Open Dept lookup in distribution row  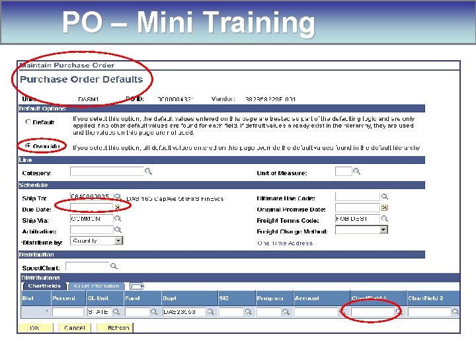point(210,312)
